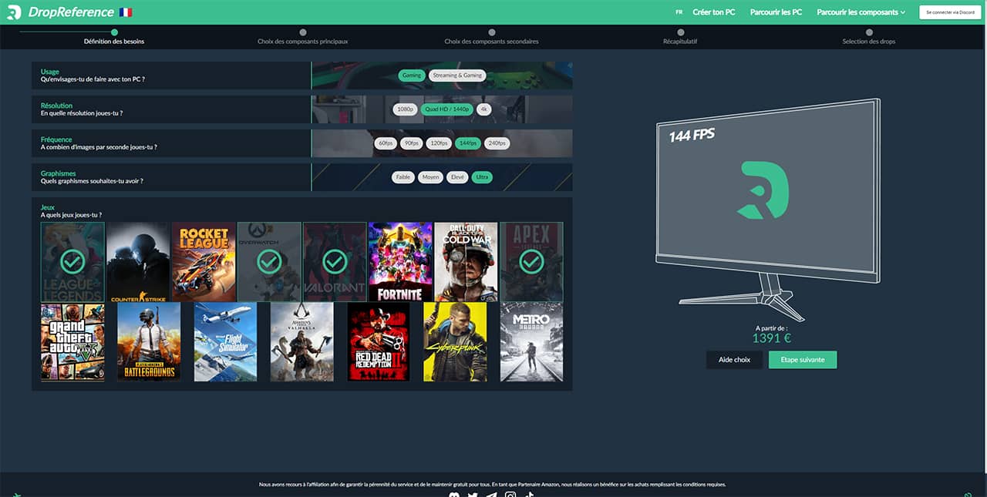Click Se connecter via Discord button
Viewport: 987px width, 497px height.
(x=950, y=12)
